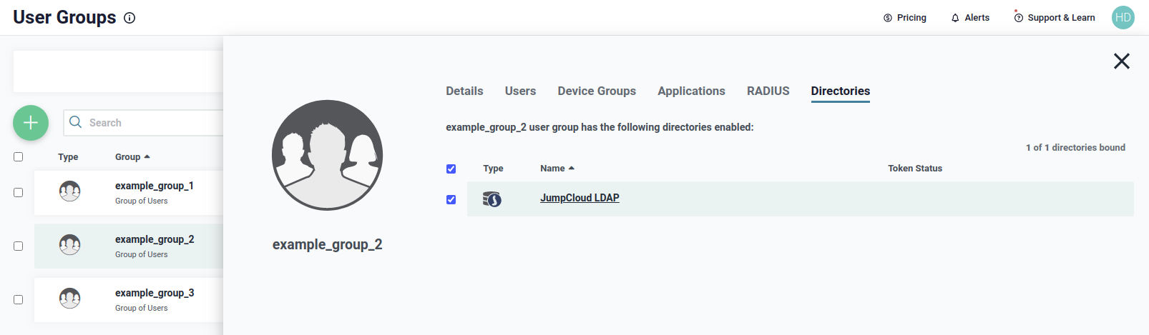Click the example_group_3 group icon
Viewport: 1149px width, 335px height.
pos(69,299)
